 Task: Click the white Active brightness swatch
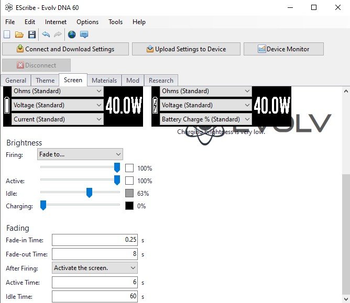click(x=129, y=181)
